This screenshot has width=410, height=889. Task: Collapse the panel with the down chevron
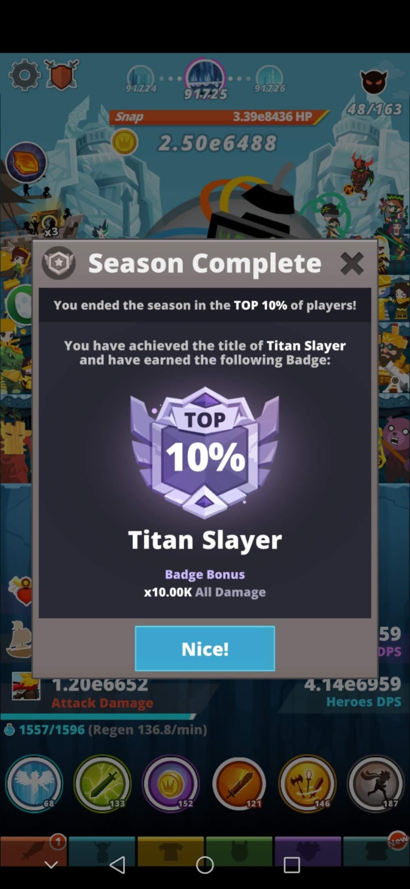(51, 864)
